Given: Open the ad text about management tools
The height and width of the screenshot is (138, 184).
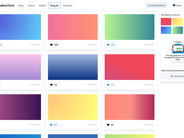Looking at the screenshot, I should tap(174, 58).
